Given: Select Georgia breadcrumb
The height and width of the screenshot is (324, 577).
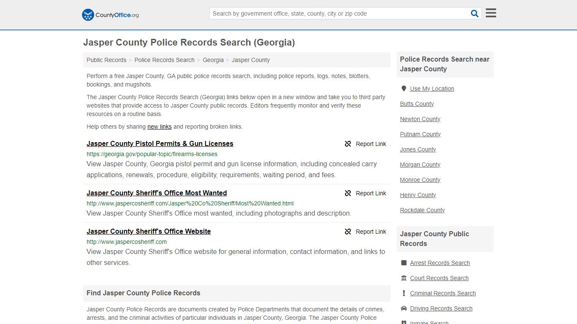Looking at the screenshot, I should pyautogui.click(x=213, y=60).
